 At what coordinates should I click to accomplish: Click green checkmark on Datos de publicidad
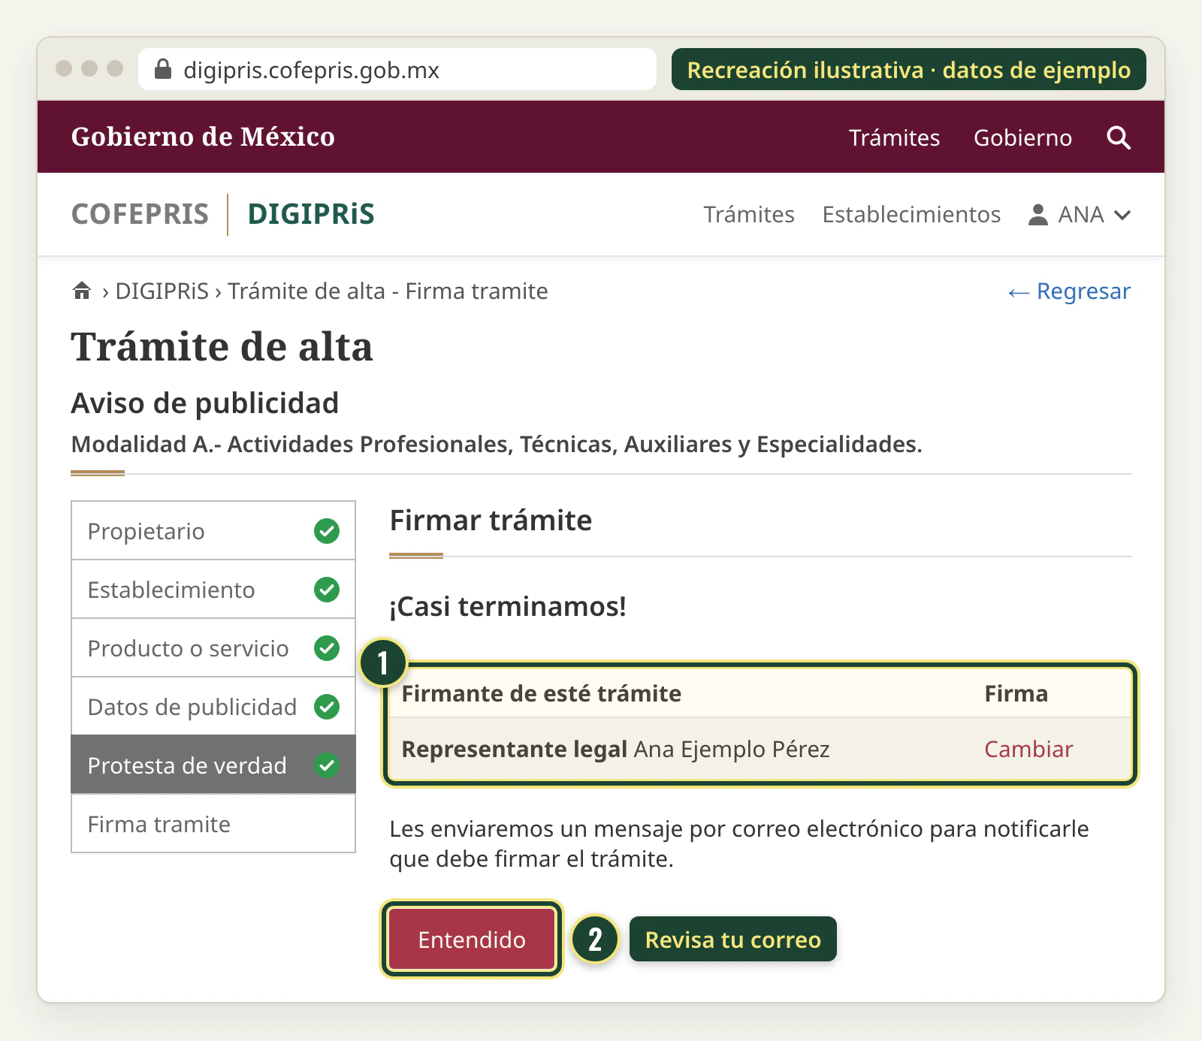tap(327, 707)
